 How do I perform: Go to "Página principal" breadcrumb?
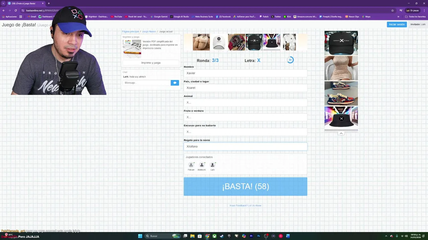[130, 31]
